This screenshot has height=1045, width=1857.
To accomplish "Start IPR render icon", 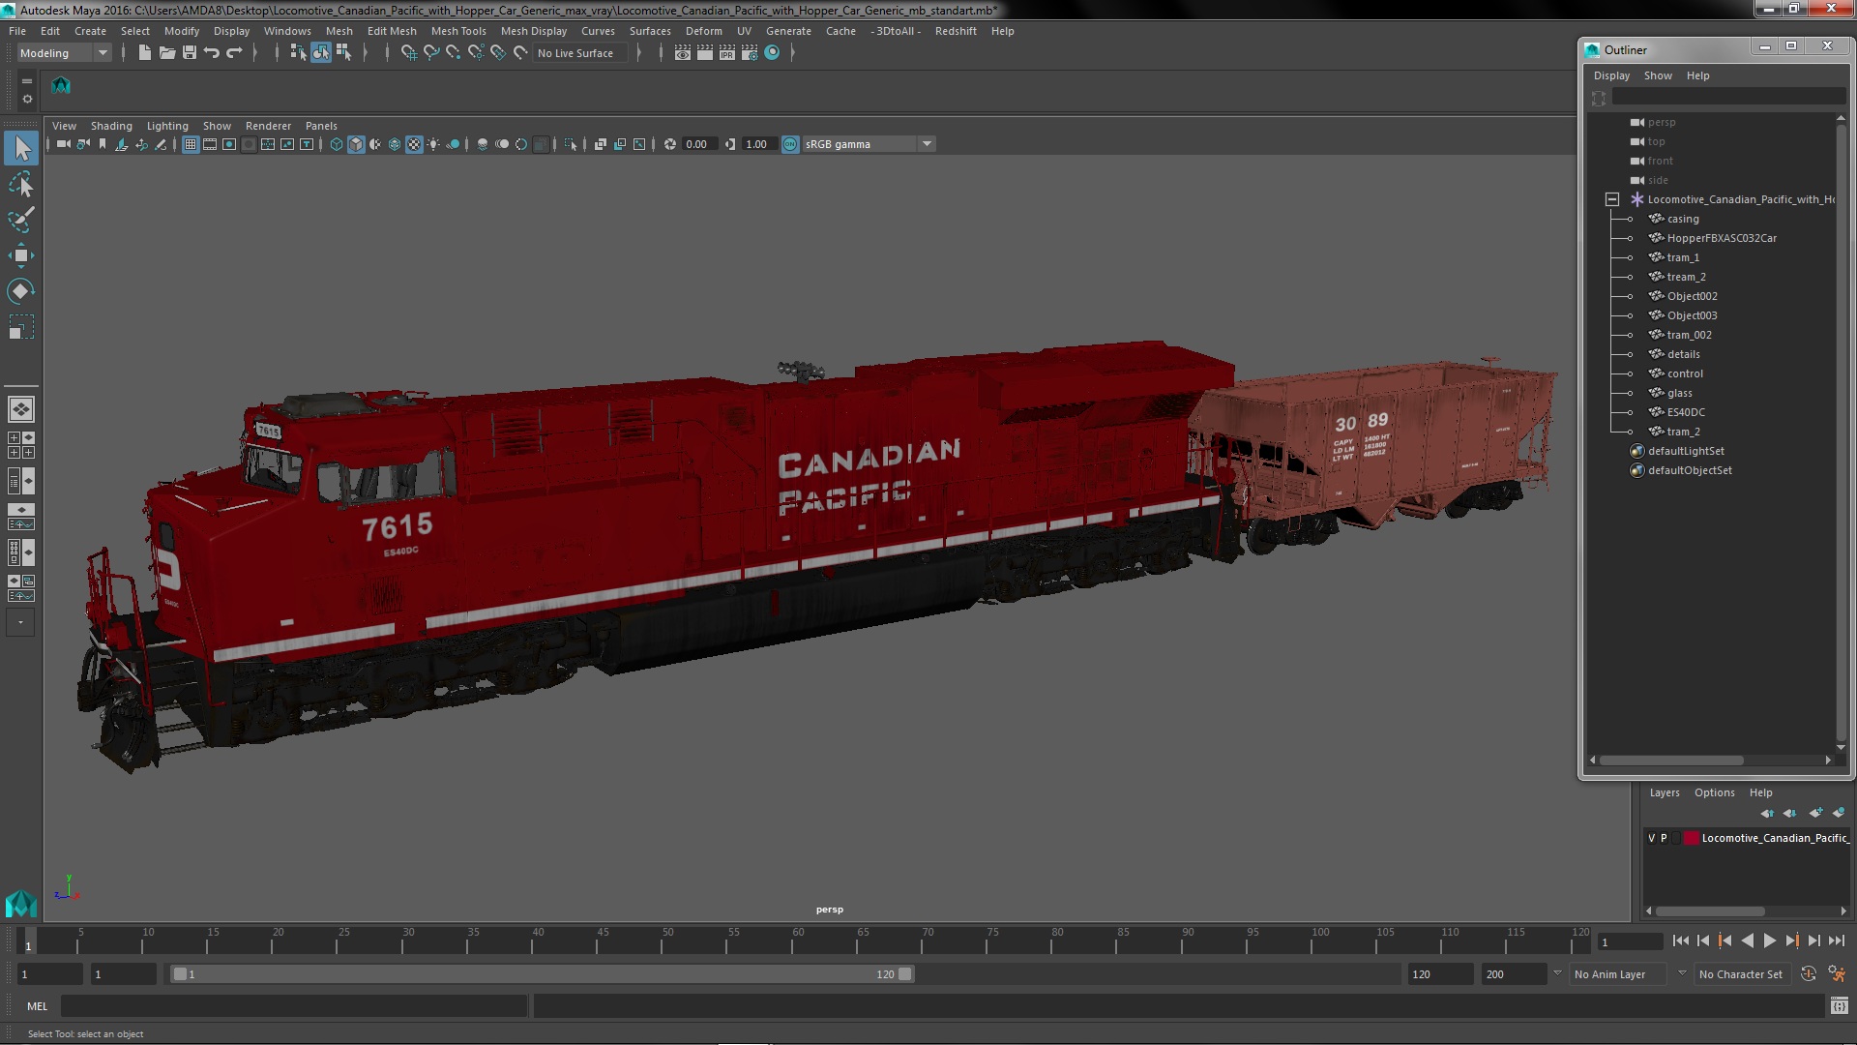I will click(x=727, y=53).
